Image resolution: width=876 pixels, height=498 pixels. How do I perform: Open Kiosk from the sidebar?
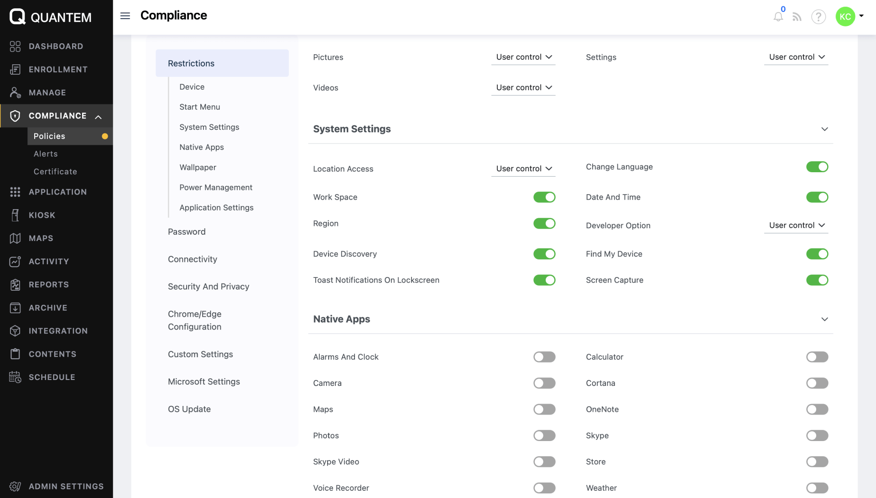42,215
